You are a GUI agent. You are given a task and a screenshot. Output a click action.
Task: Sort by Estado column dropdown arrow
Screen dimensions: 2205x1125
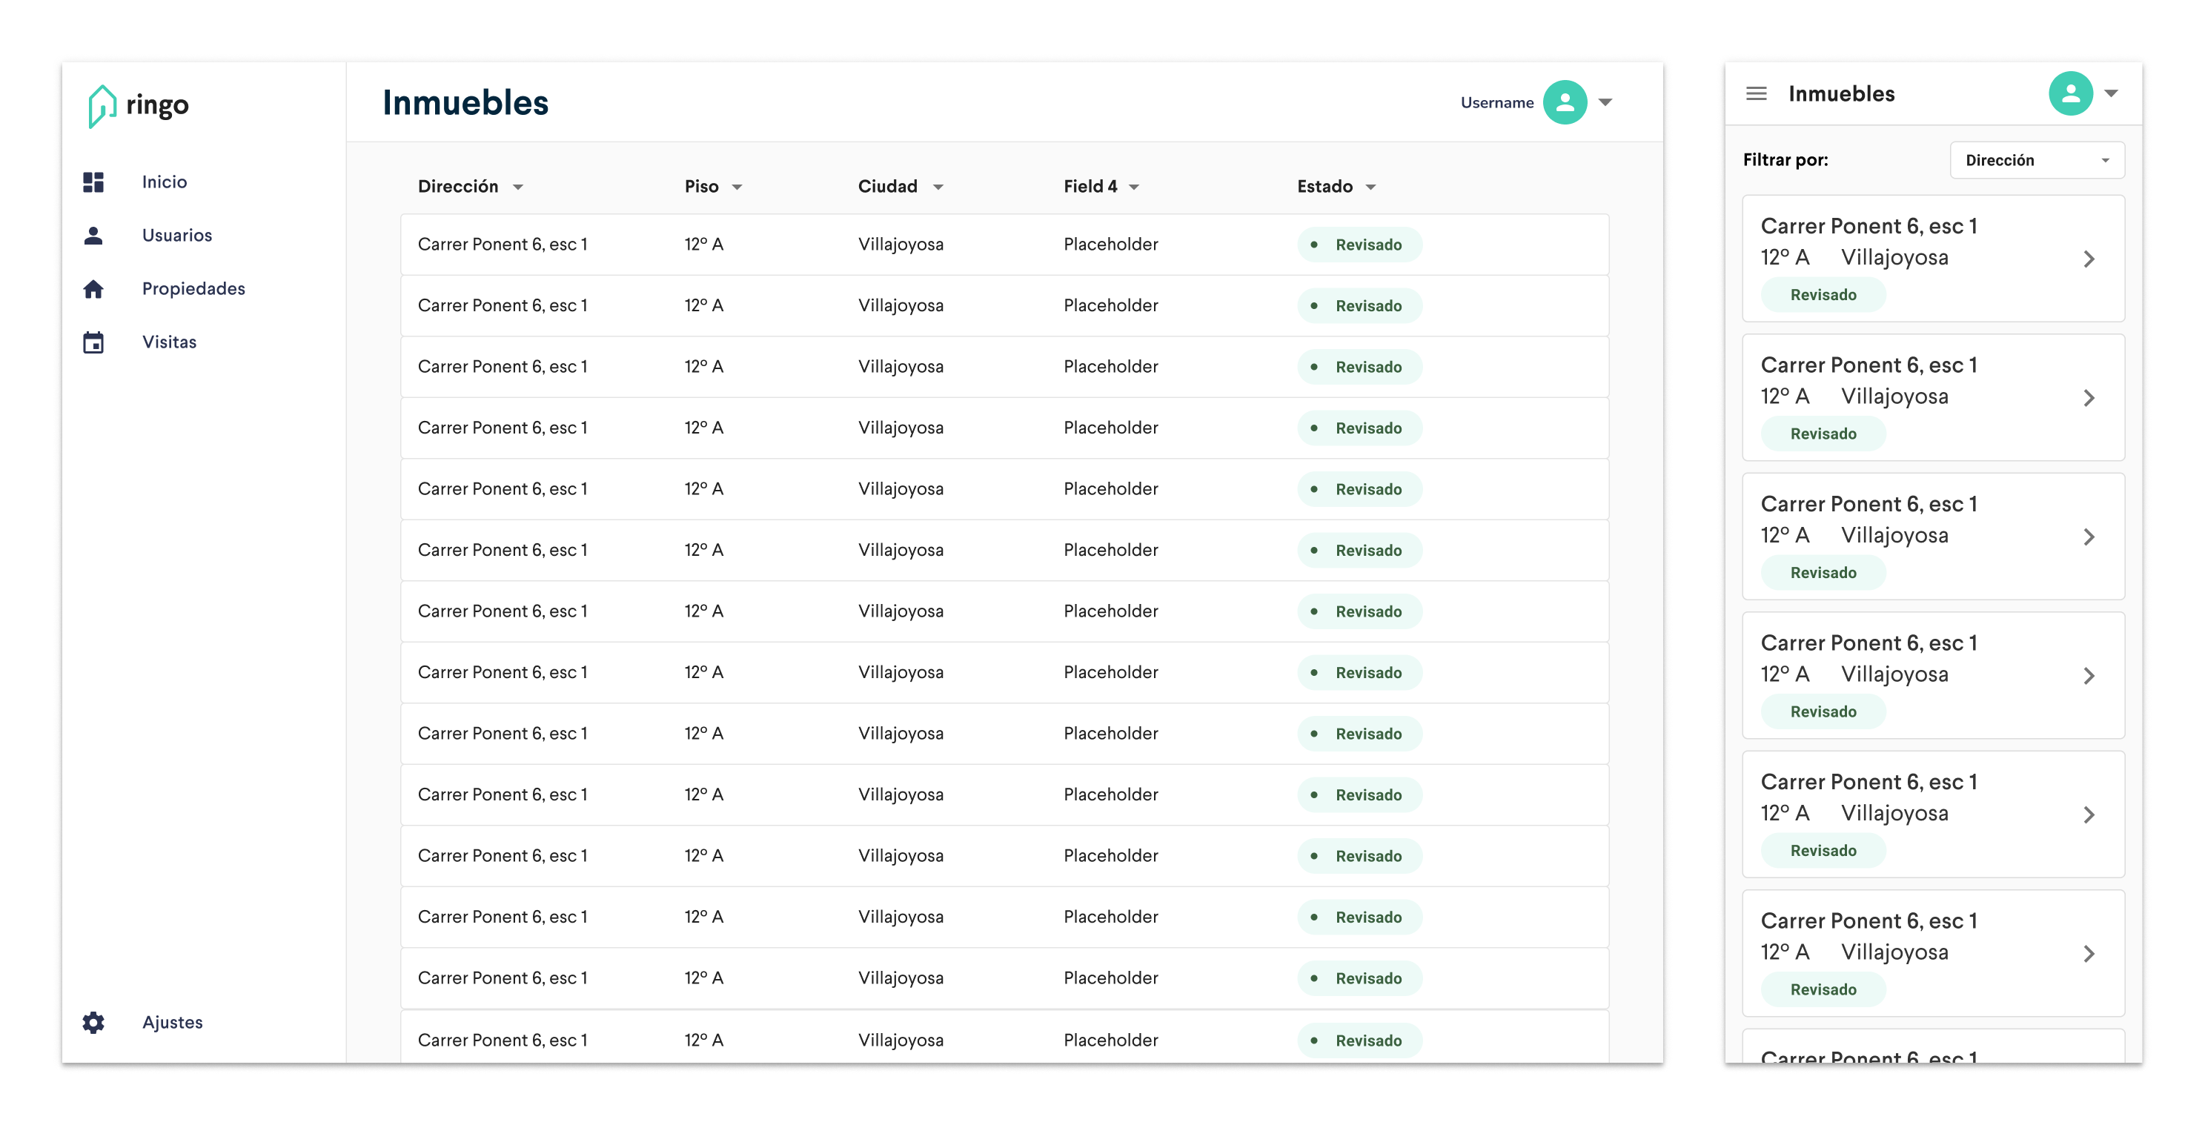1370,187
